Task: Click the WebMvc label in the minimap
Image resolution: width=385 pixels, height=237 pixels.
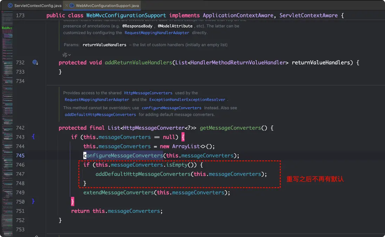Action: point(7,28)
